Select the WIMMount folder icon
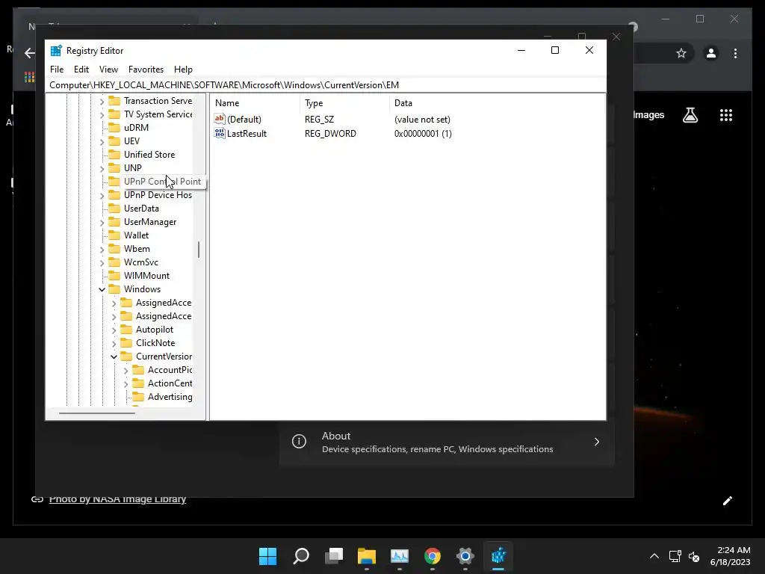Image resolution: width=765 pixels, height=574 pixels. point(114,275)
